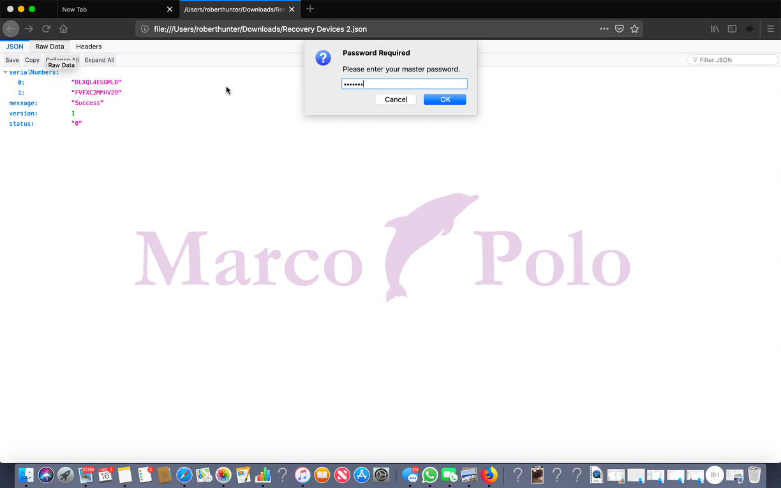781x488 pixels.
Task: Select the "DLXQL4EUGMLD" serial value
Action: pyautogui.click(x=96, y=82)
